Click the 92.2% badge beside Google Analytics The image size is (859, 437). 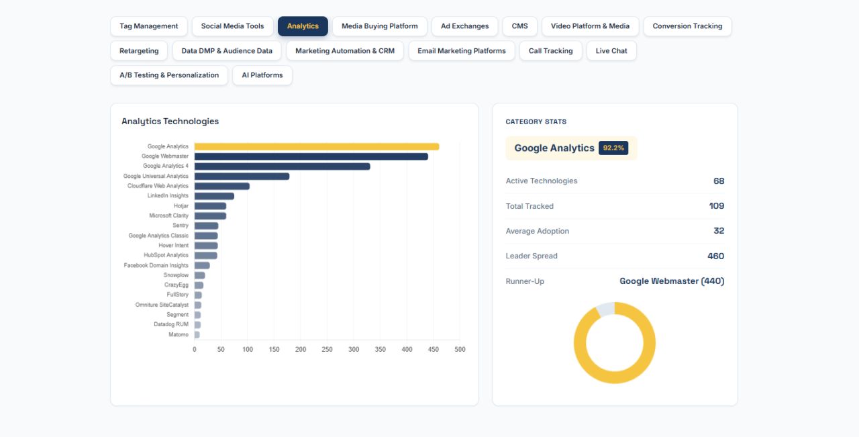(x=613, y=148)
